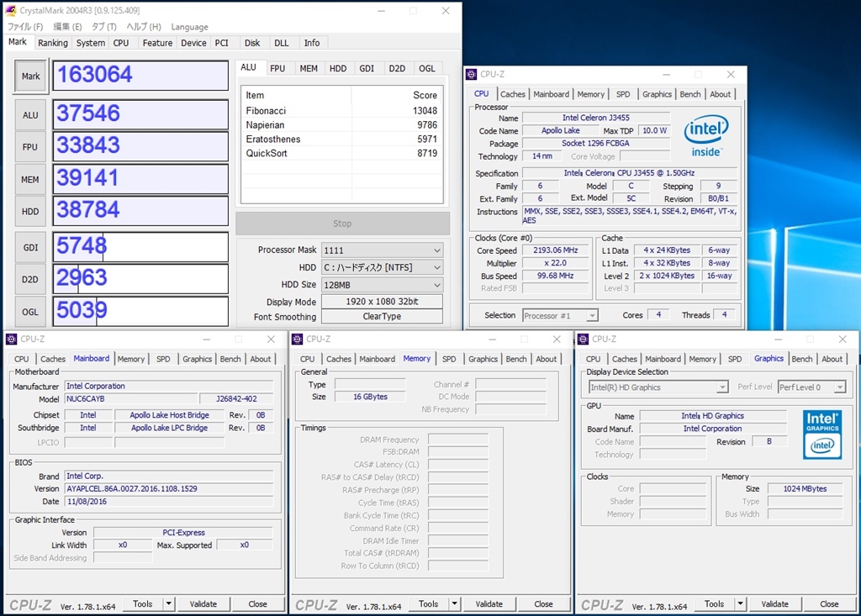
Task: Expand the HDD Size dropdown showing 128MB
Action: (x=382, y=285)
